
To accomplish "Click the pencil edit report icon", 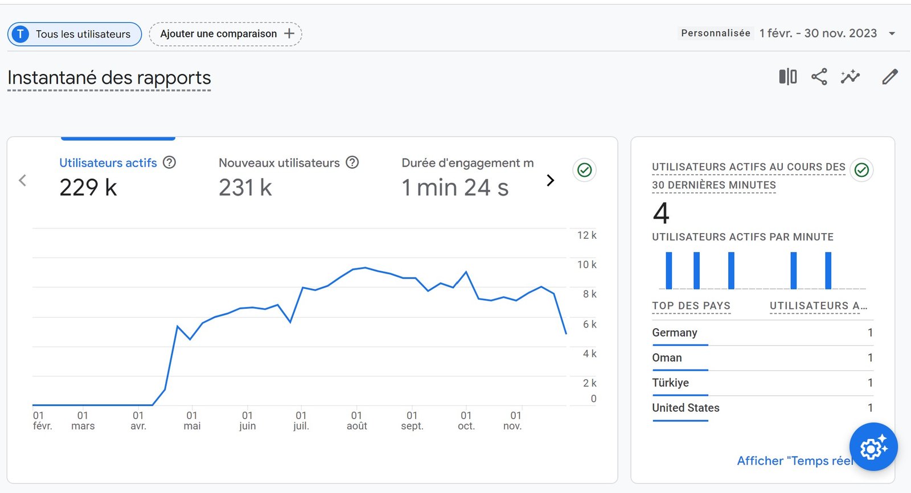I will coord(890,77).
